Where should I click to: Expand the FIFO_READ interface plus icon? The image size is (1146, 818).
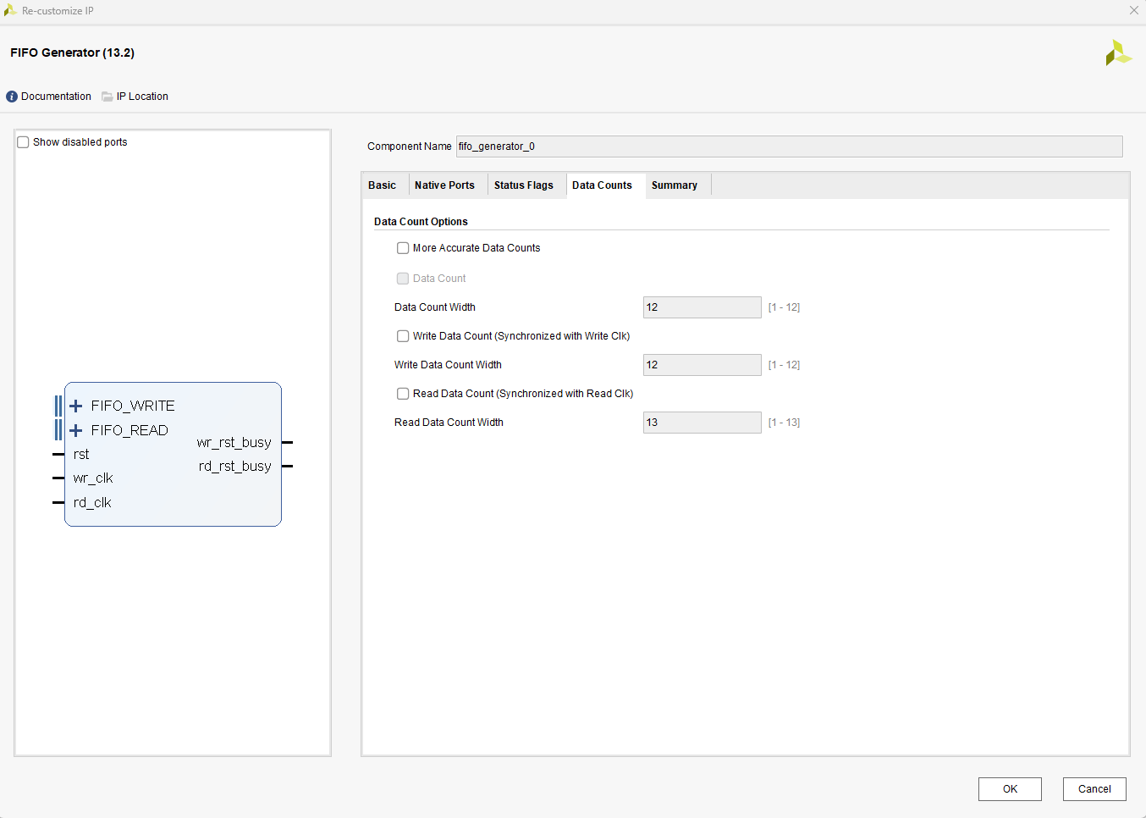[x=76, y=430]
